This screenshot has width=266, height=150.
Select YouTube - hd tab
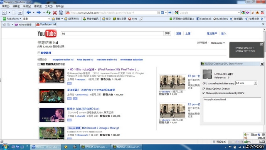point(46,25)
